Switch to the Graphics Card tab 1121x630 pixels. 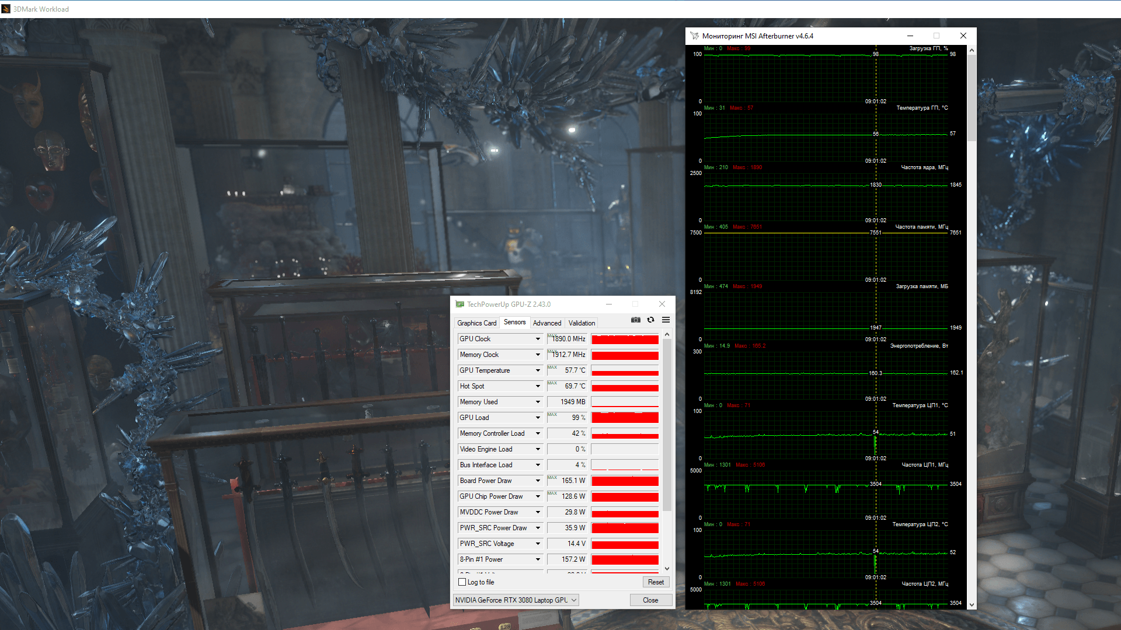tap(476, 323)
